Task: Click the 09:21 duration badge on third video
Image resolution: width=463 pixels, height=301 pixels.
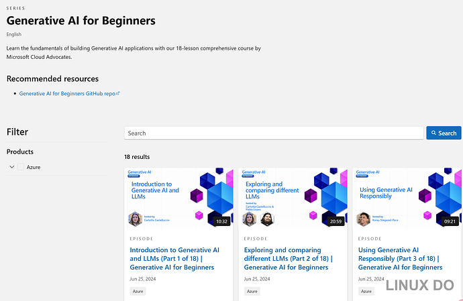Action: point(450,221)
